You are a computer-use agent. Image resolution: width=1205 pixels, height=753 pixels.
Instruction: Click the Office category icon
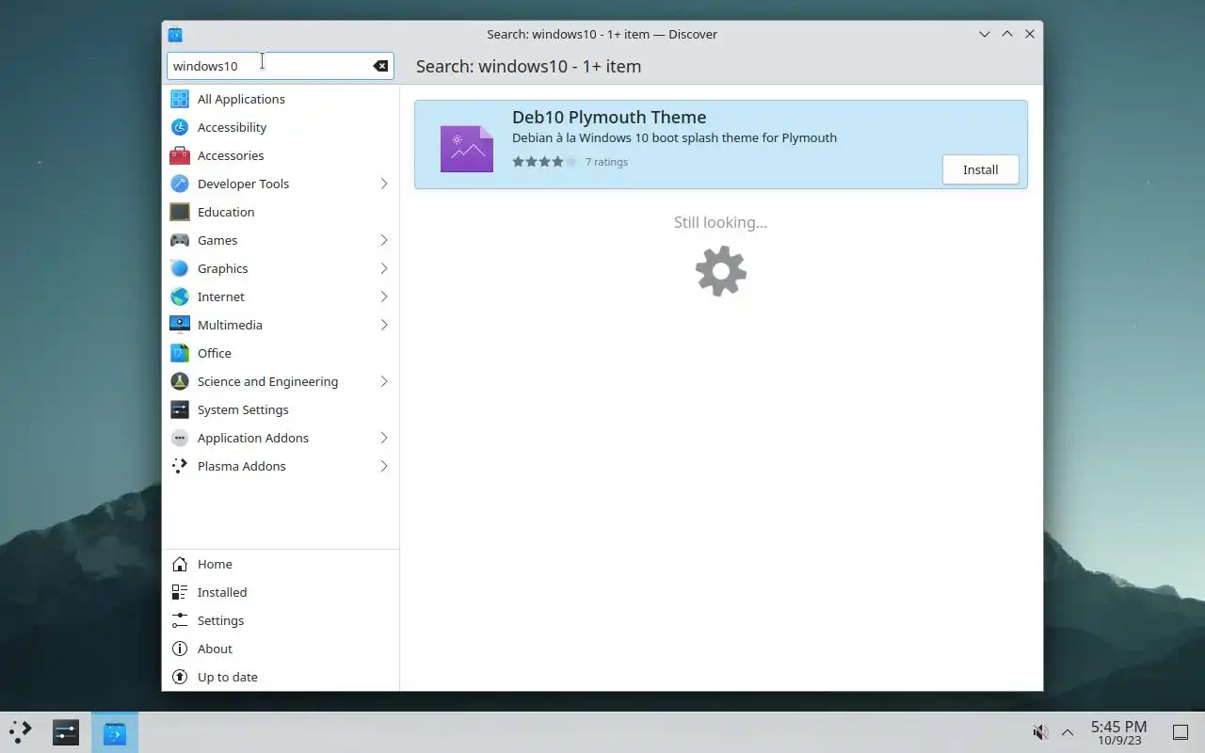click(180, 353)
